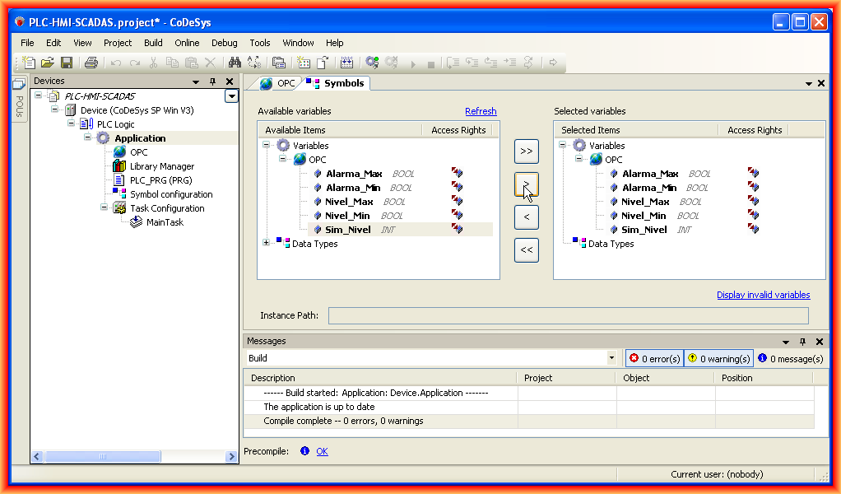Click the Build gear icon in toolbar
841x494 pixels.
pyautogui.click(x=372, y=63)
